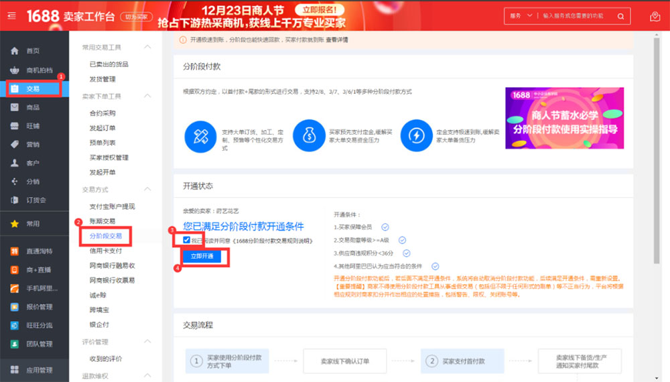Select 分阶段交易 menu item
The height and width of the screenshot is (382, 670).
tap(106, 236)
